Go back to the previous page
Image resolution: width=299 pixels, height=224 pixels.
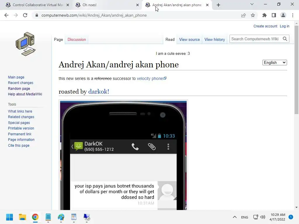pyautogui.click(x=6, y=15)
